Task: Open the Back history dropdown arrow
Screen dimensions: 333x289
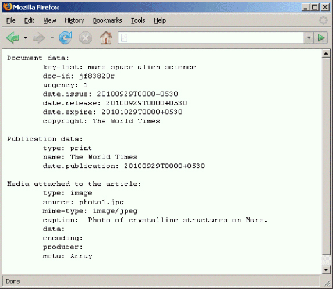Action: (26, 38)
